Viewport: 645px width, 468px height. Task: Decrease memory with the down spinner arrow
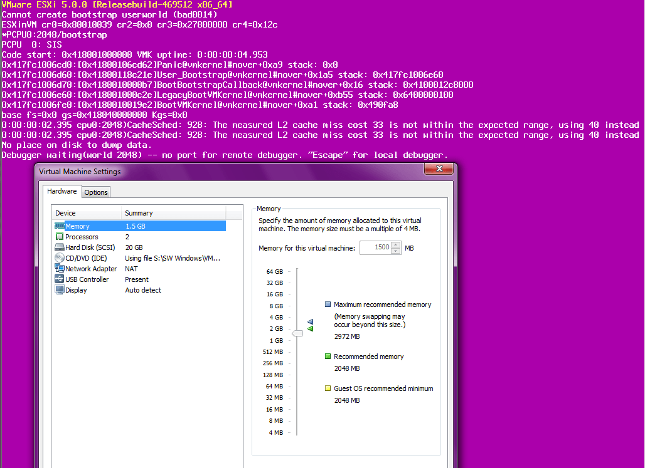pos(396,251)
